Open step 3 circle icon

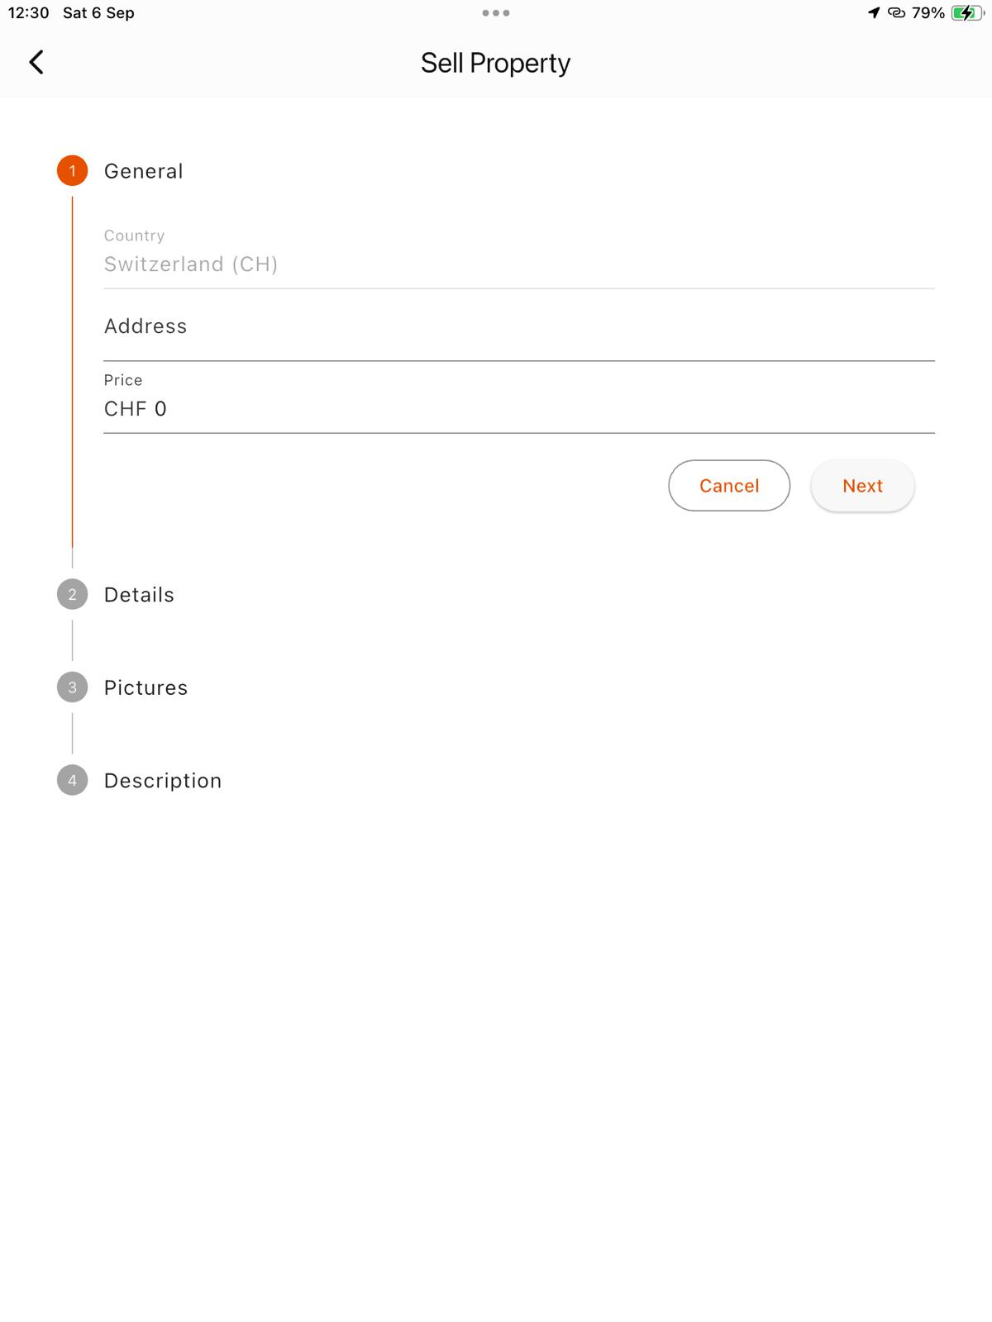[72, 687]
